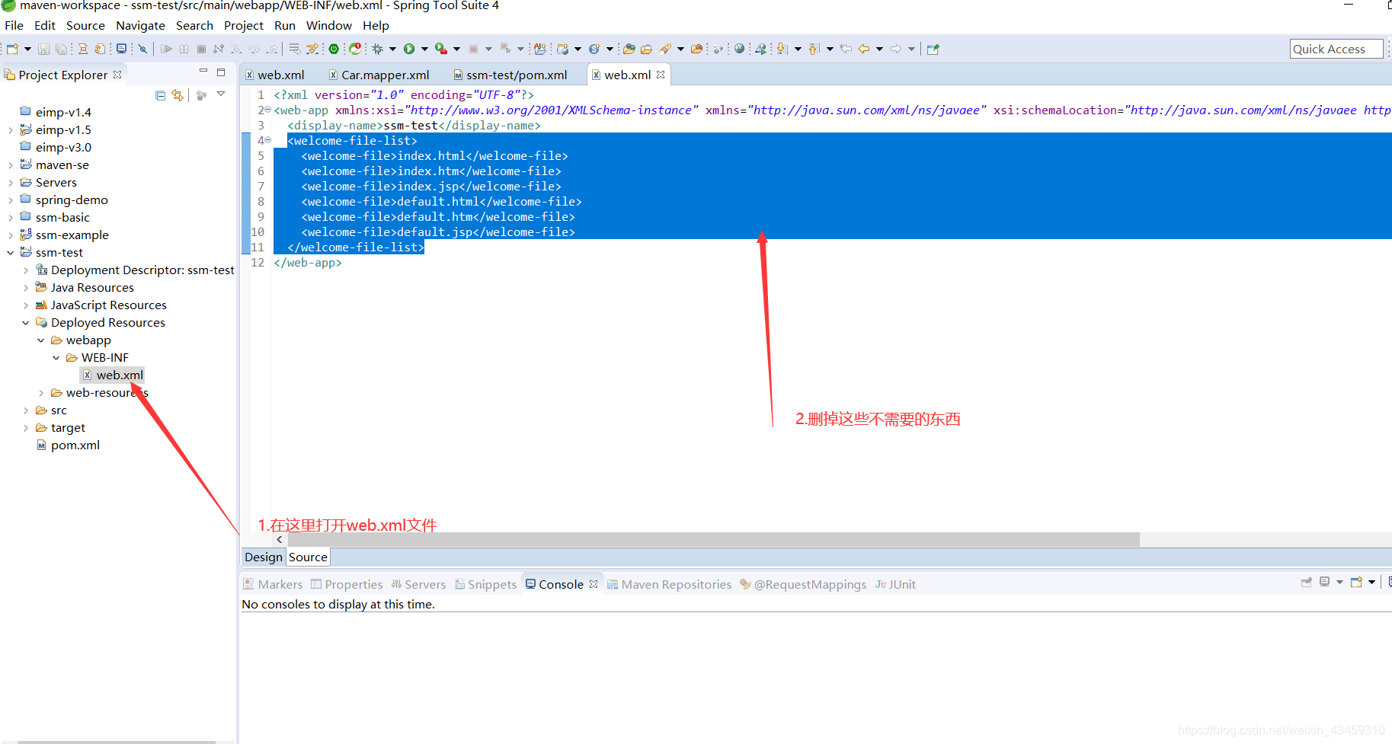Switch to ssm-test/pom.xml editor tab
Image resolution: width=1392 pixels, height=744 pixels.
[x=510, y=75]
